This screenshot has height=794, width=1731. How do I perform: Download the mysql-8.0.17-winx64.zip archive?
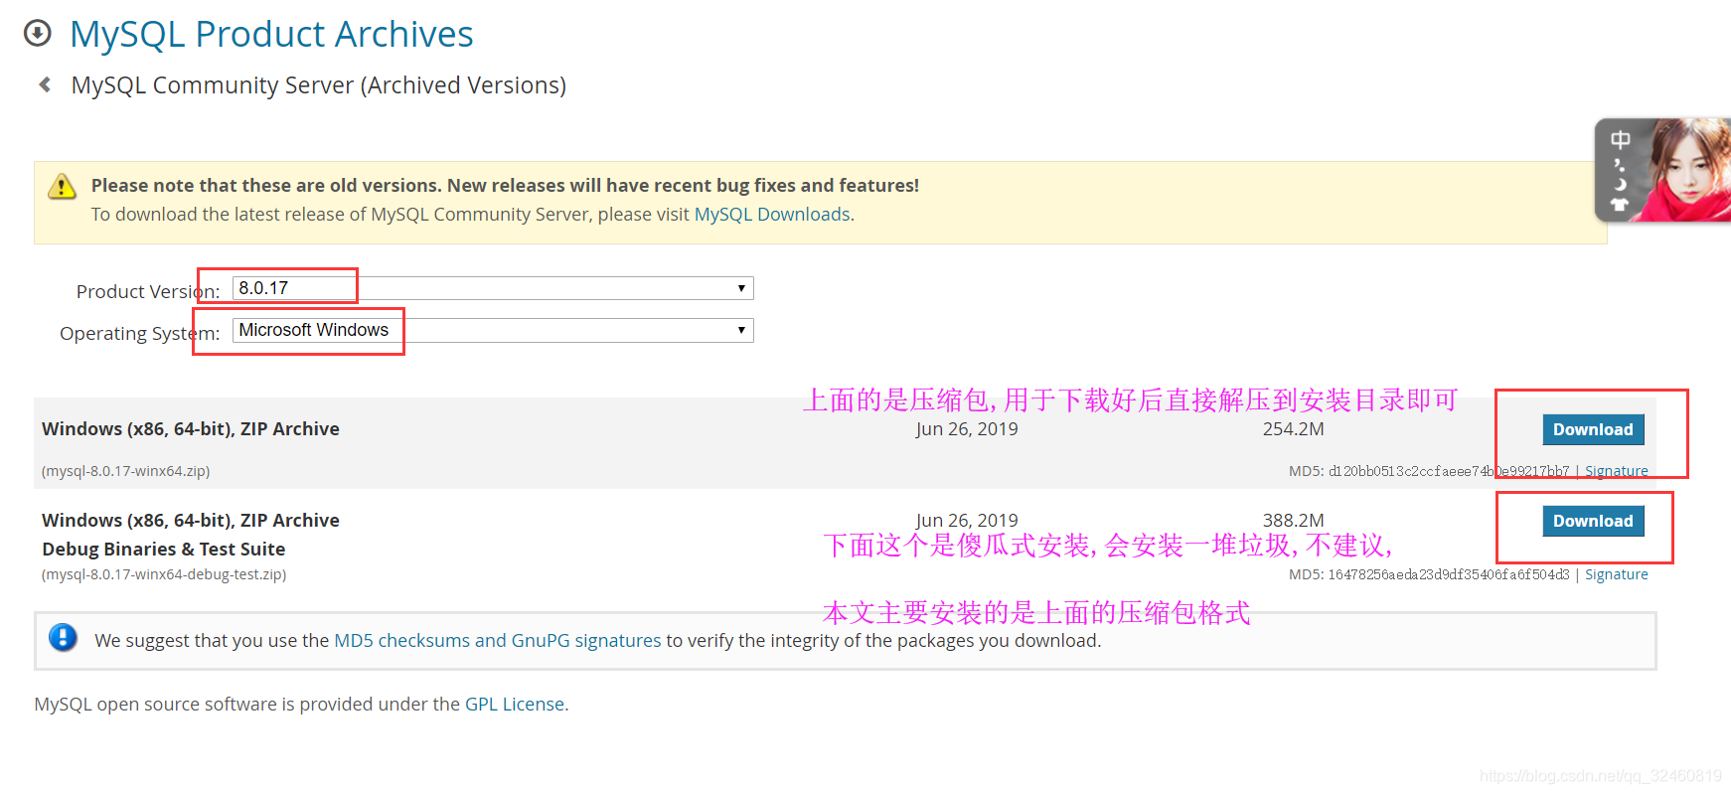tap(1593, 429)
